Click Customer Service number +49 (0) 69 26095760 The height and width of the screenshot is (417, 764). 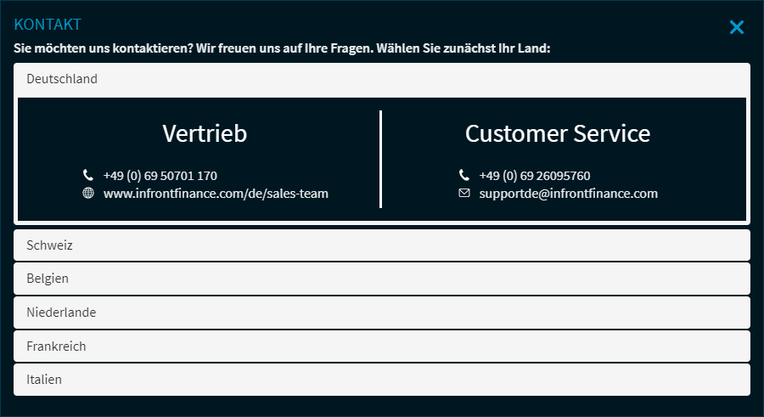(x=535, y=176)
